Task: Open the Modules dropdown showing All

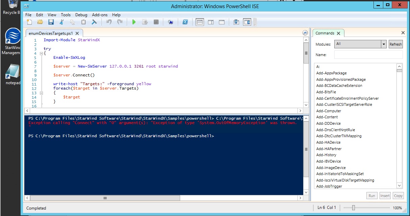Action: tap(360, 44)
